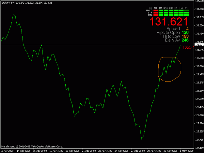Click the 30 Apr 00:00 time label

[170, 151]
